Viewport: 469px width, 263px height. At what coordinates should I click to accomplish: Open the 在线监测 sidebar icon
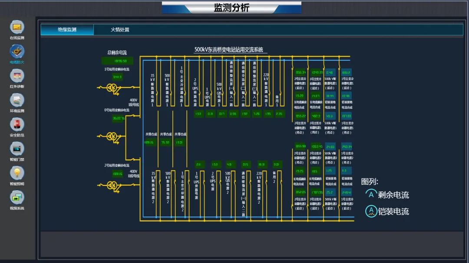tap(17, 27)
